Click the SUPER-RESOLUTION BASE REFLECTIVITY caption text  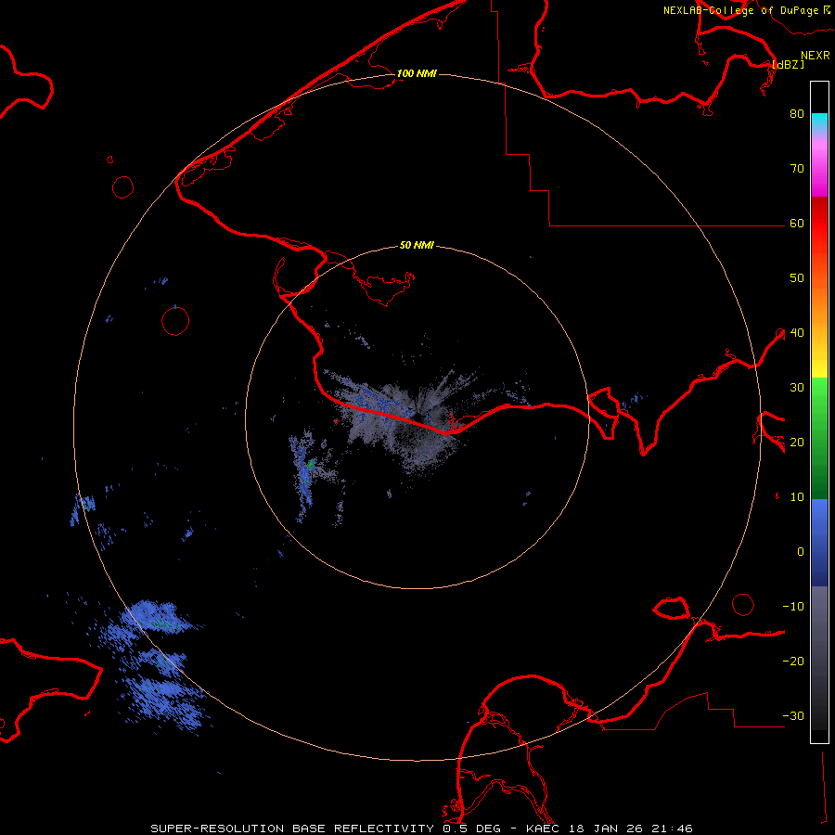coord(292,829)
